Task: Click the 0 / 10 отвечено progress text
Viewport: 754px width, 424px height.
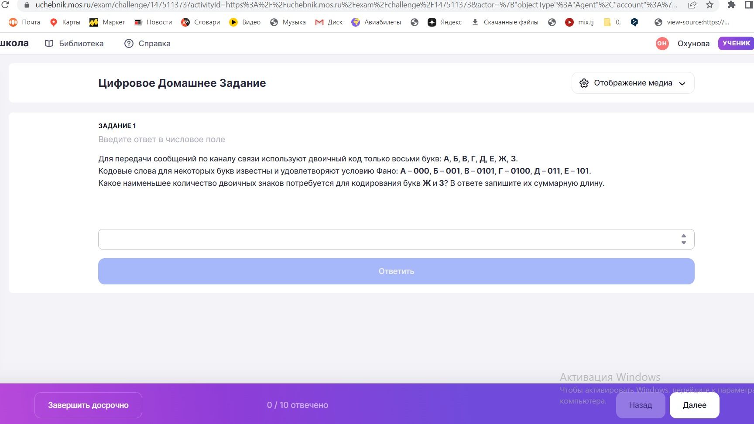Action: [298, 405]
